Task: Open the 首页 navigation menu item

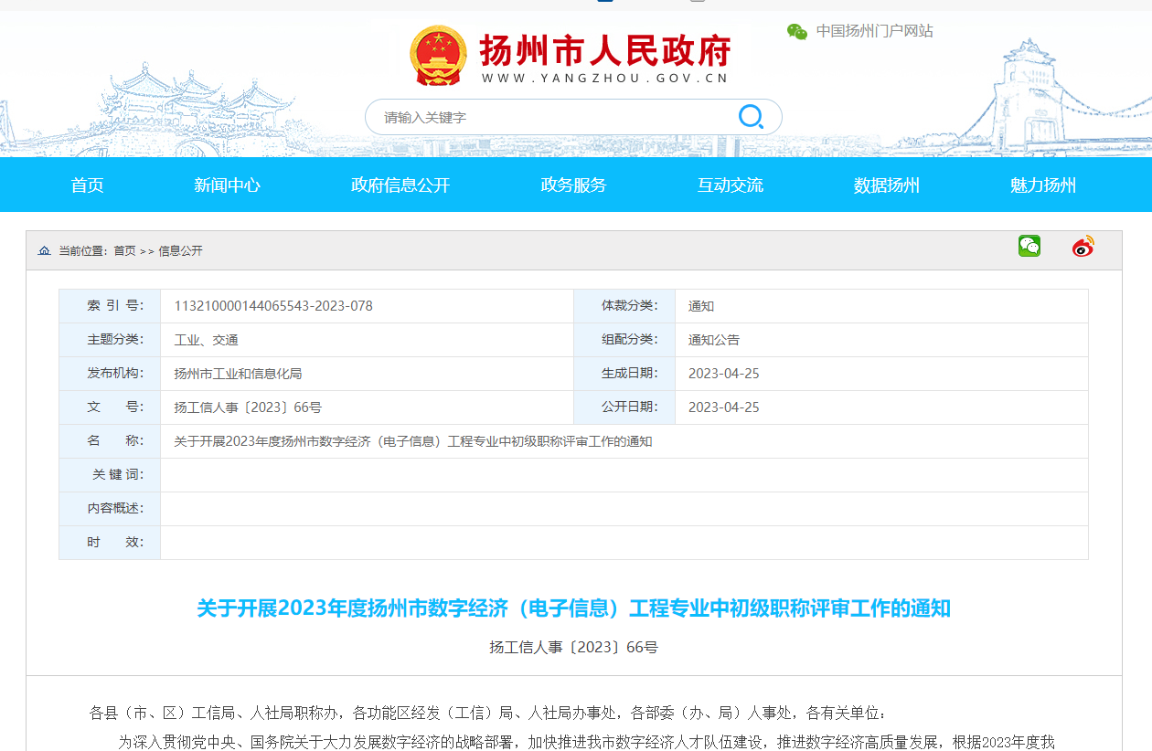Action: click(x=88, y=185)
